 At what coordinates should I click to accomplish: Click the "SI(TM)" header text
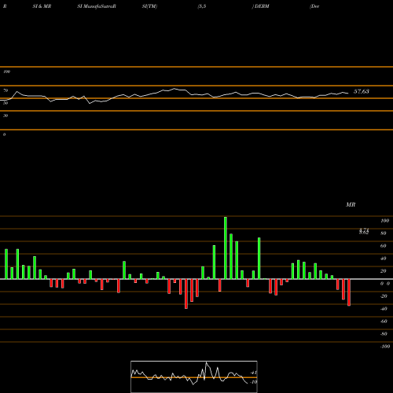point(149,6)
